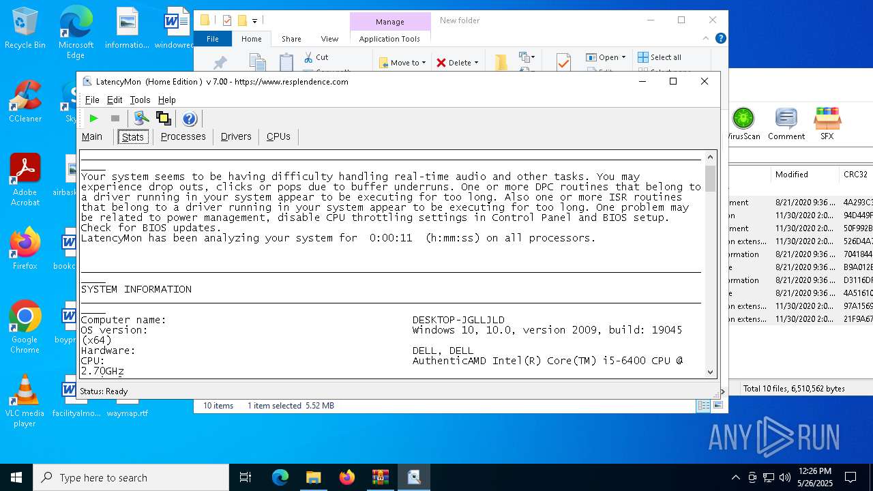Viewport: 873px width, 491px height.
Task: Click the overlapping yellow windows toolbar icon
Action: click(163, 119)
